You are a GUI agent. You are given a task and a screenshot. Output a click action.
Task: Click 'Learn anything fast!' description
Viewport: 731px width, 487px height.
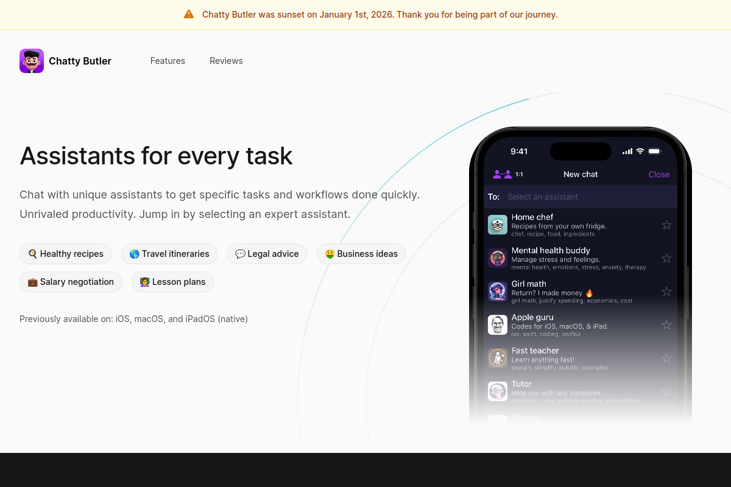point(543,360)
